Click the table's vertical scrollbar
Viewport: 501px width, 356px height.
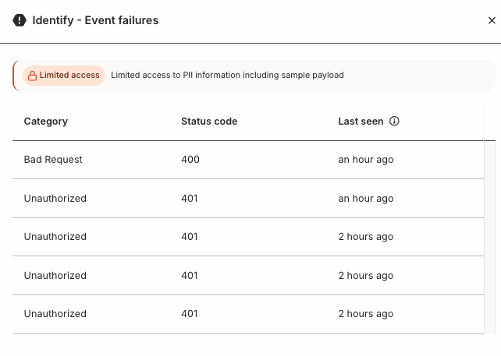489,234
